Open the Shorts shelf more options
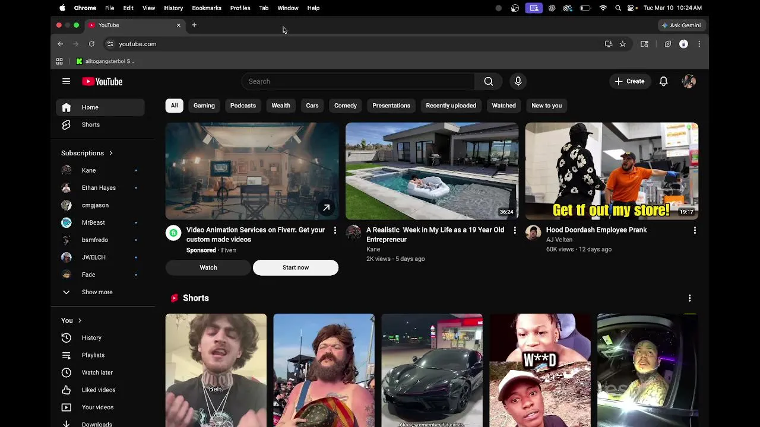Screen dimensions: 760x427 (689, 298)
